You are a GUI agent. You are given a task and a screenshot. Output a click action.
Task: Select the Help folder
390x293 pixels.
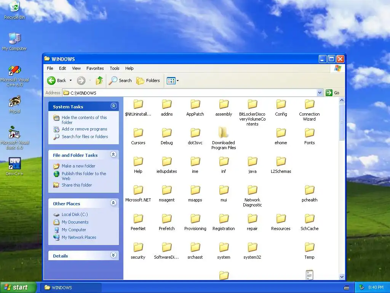coord(138,165)
